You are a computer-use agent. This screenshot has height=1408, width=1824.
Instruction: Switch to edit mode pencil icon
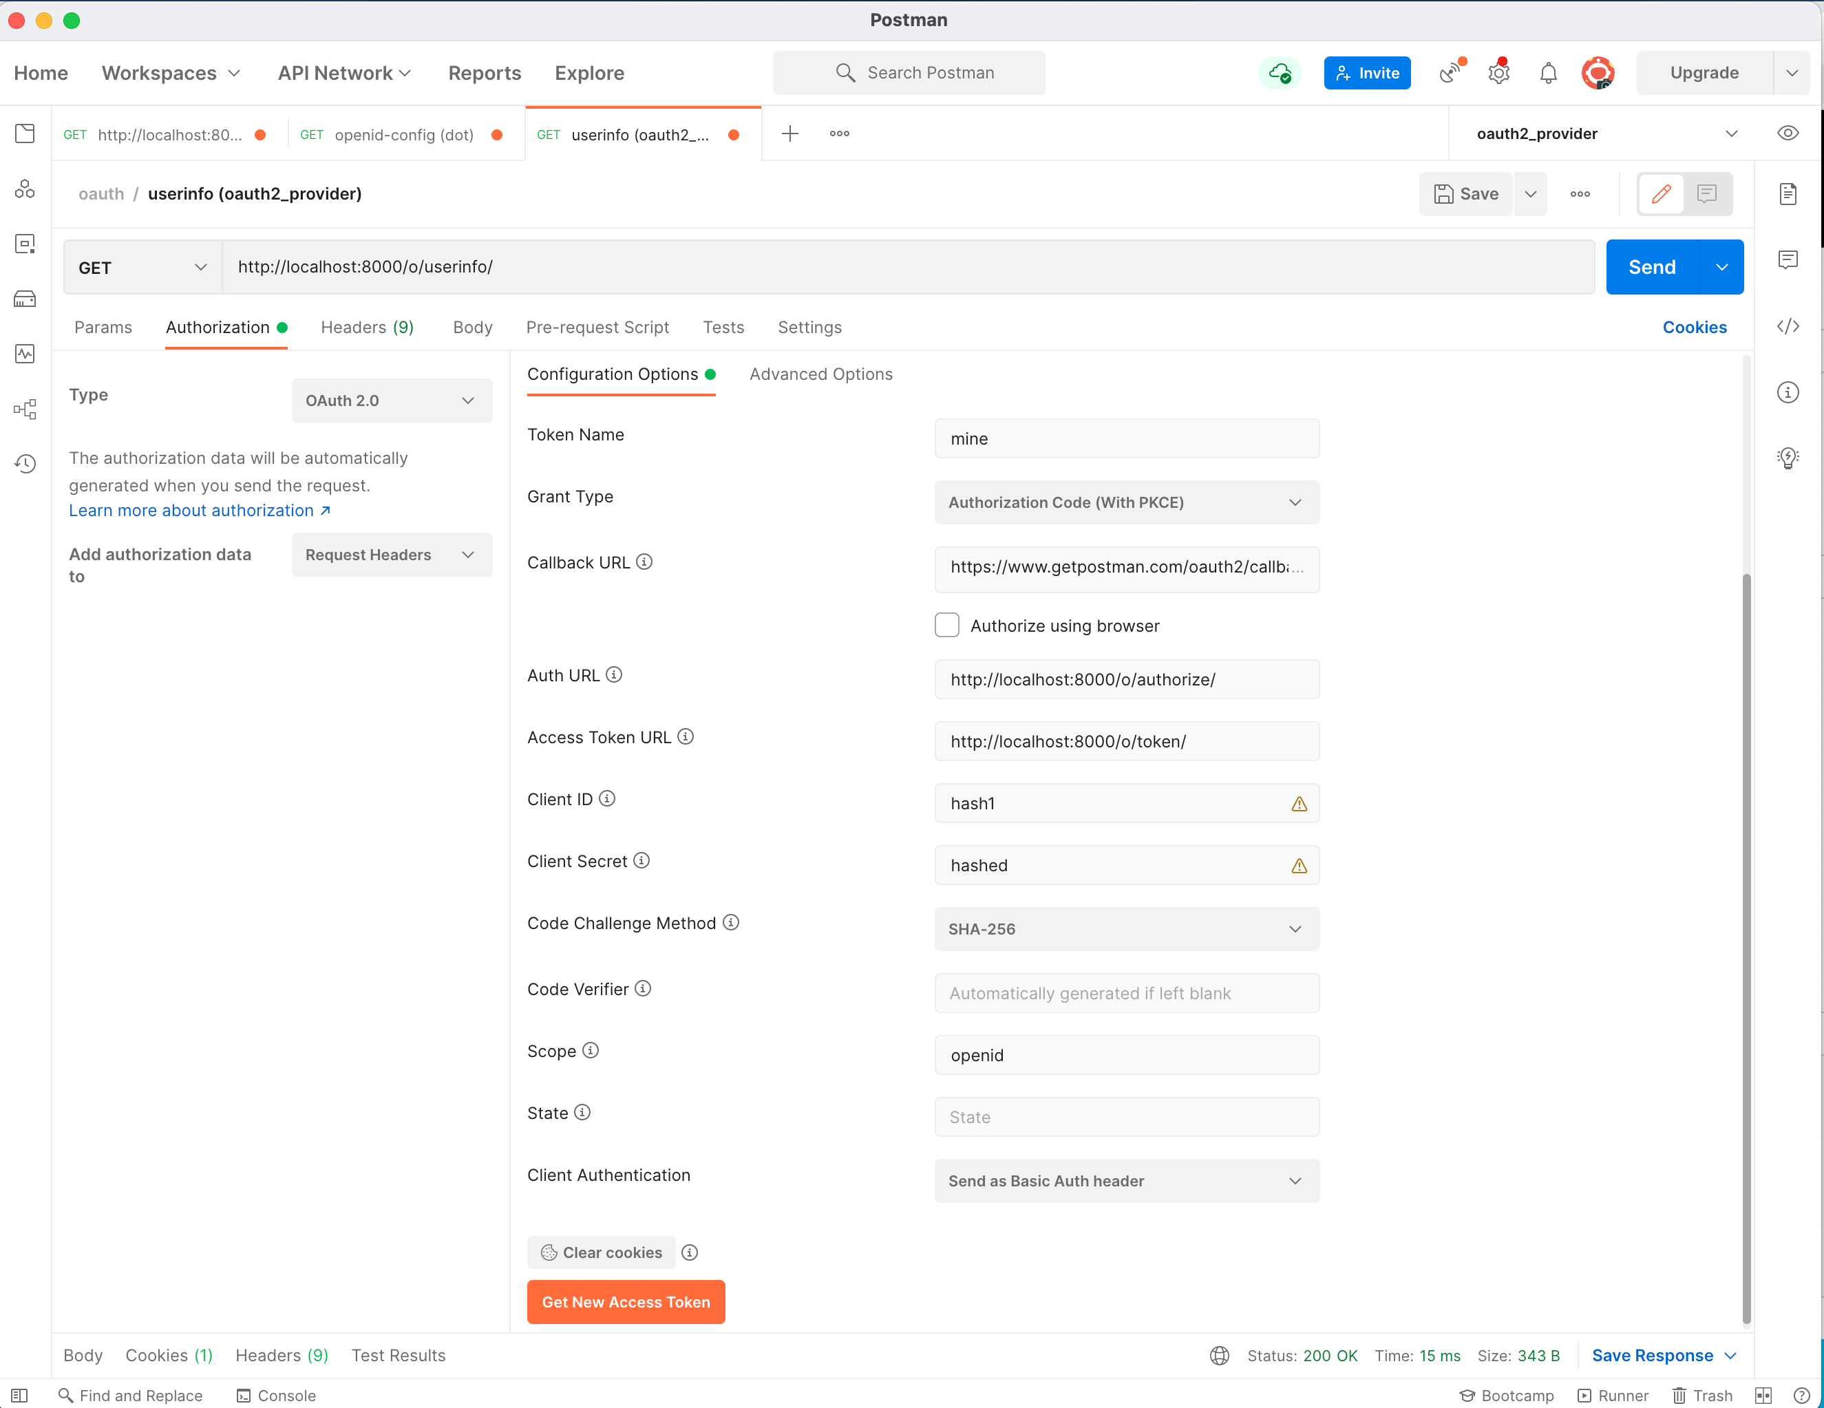coord(1662,194)
